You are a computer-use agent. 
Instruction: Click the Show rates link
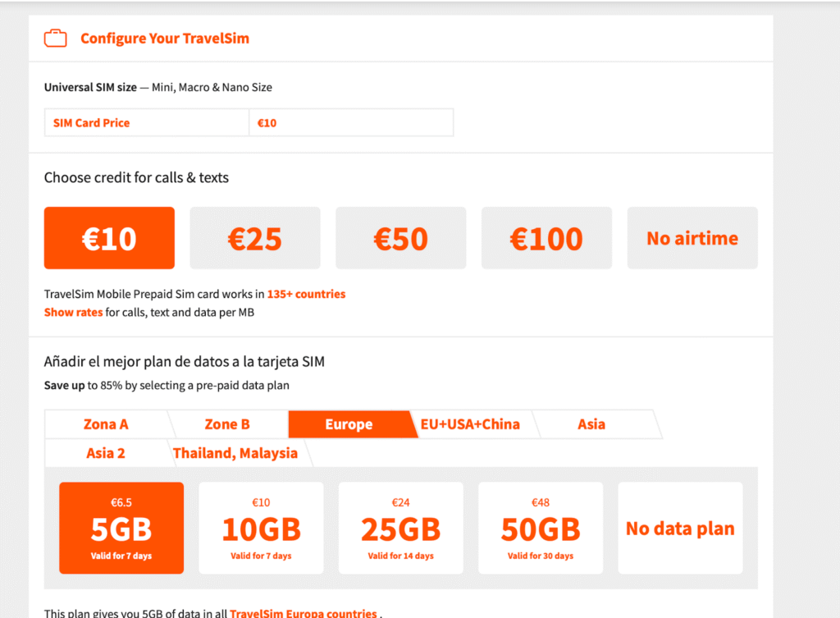coord(73,312)
